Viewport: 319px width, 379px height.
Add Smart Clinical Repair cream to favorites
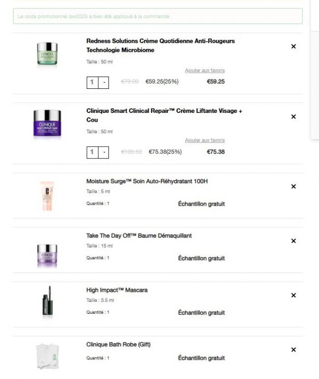point(205,140)
